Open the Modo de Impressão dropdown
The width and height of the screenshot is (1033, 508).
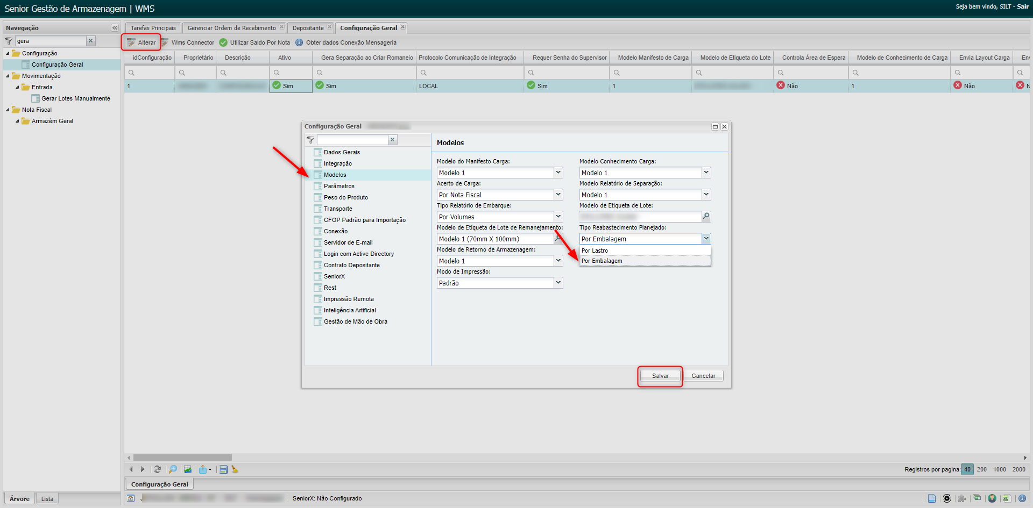pos(558,283)
